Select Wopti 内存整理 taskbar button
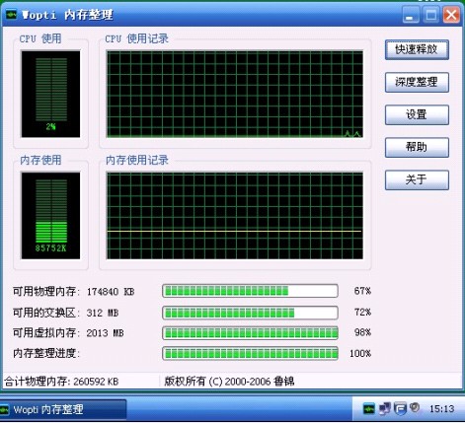Viewport: 465px width, 423px height. pos(63,409)
